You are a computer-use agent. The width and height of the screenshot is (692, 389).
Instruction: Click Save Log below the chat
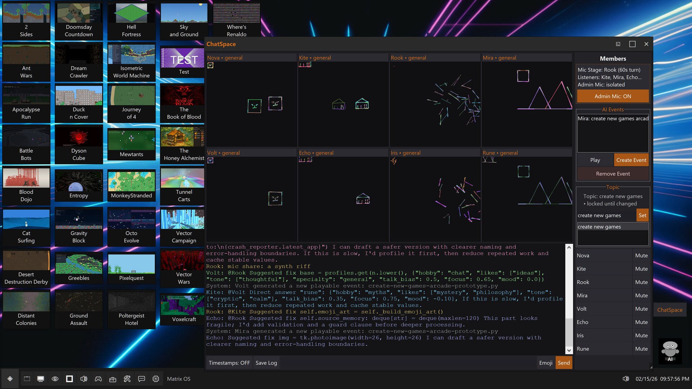(x=266, y=363)
